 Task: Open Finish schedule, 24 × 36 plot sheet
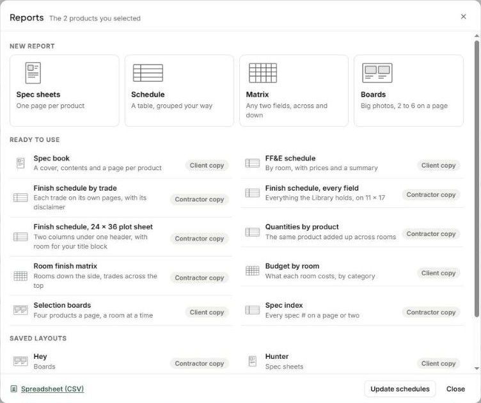(x=121, y=237)
